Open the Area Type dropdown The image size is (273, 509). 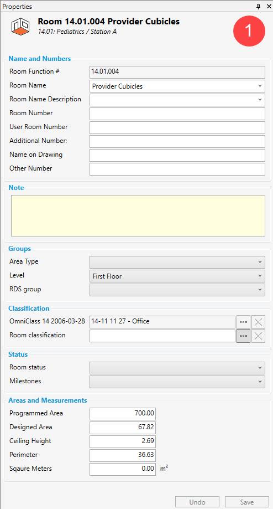click(x=177, y=263)
